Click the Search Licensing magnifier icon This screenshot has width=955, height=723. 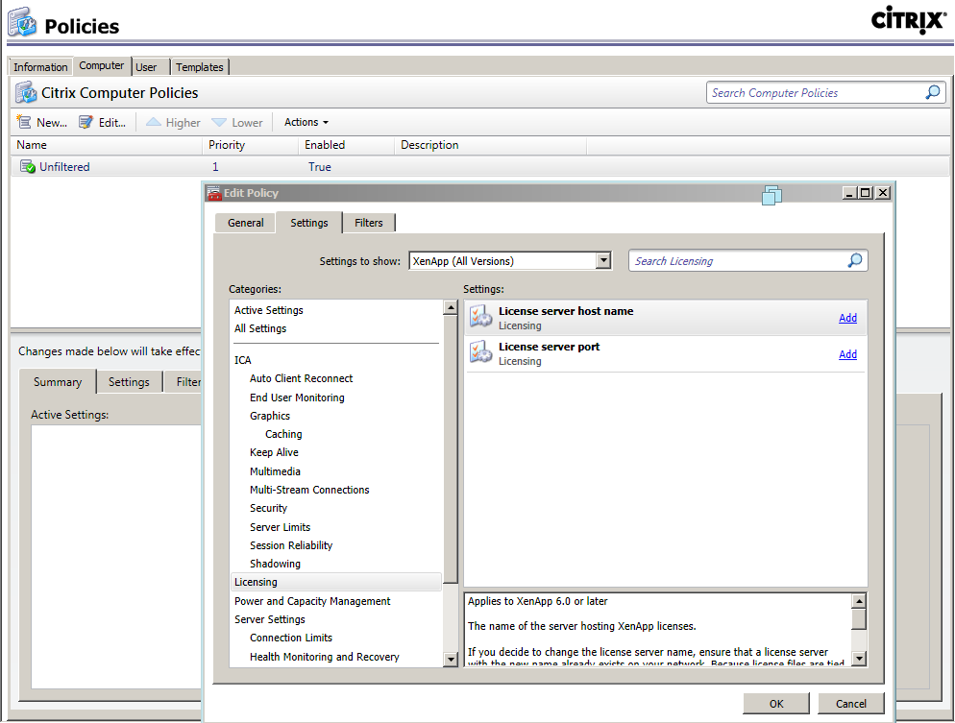(x=854, y=260)
